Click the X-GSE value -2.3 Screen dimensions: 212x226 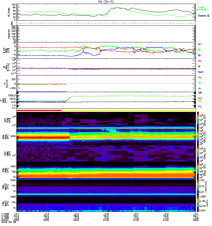[x=46, y=214]
